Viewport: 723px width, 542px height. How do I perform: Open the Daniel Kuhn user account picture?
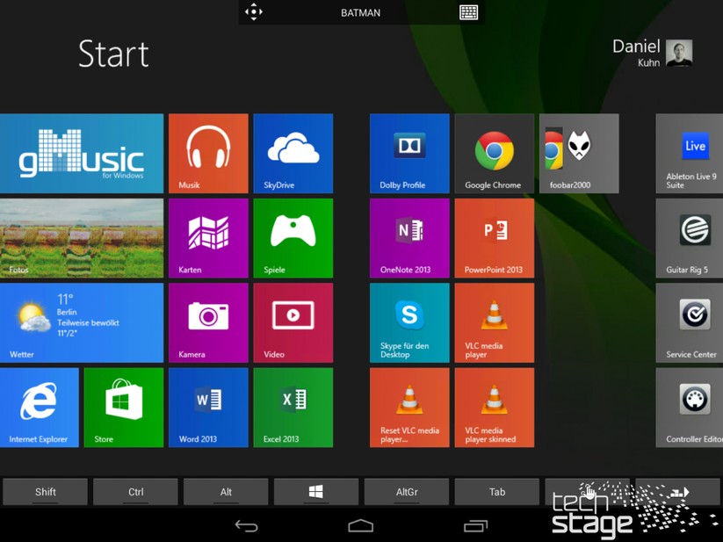point(679,53)
